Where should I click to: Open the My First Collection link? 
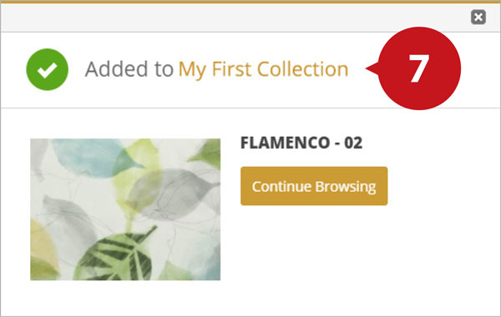click(x=263, y=69)
